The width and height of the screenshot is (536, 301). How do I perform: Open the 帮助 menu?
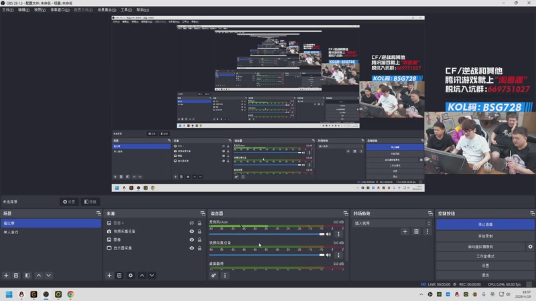(x=143, y=10)
